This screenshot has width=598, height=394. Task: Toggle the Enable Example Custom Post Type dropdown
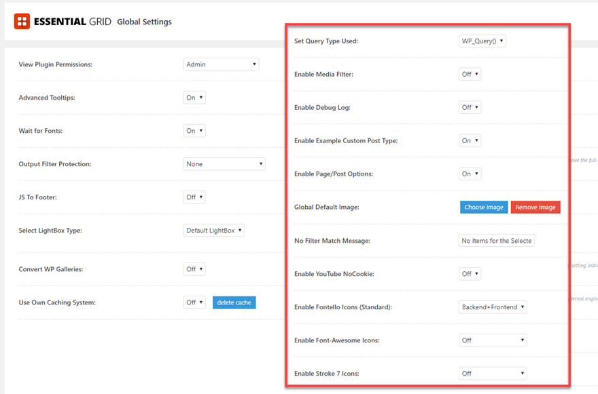[470, 141]
